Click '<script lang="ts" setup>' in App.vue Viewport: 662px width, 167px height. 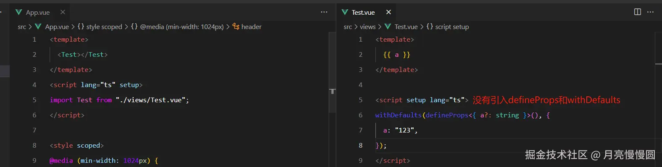click(96, 85)
